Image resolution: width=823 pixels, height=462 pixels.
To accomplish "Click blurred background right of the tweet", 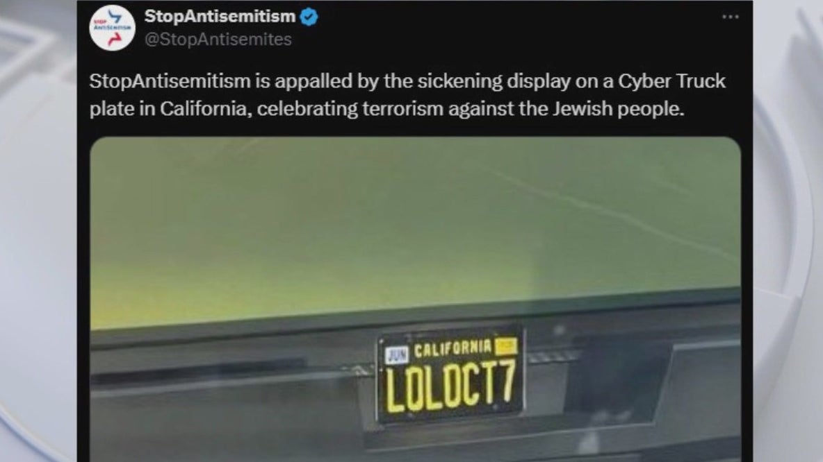I will [x=788, y=230].
